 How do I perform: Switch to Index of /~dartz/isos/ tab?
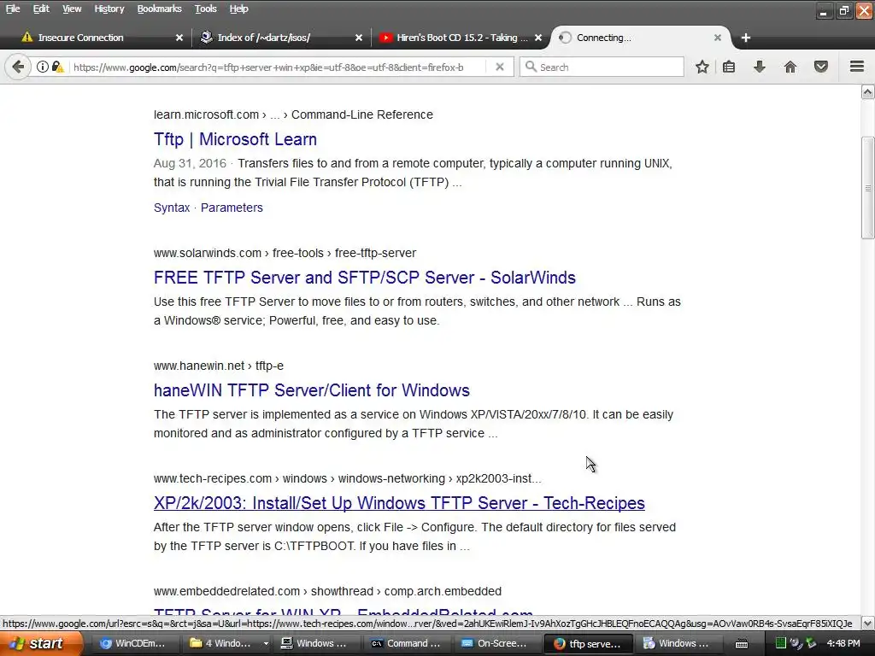pos(279,38)
